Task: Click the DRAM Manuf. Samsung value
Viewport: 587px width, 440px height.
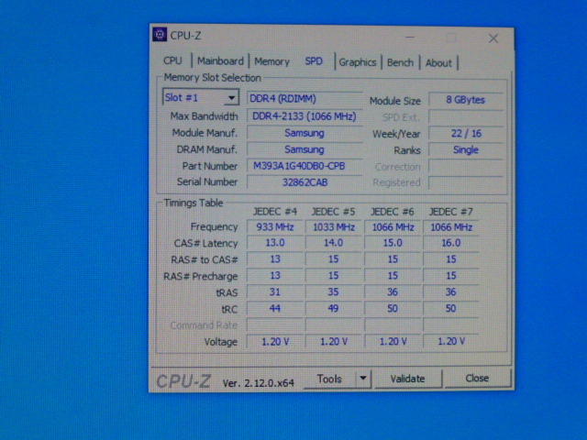Action: tap(305, 149)
